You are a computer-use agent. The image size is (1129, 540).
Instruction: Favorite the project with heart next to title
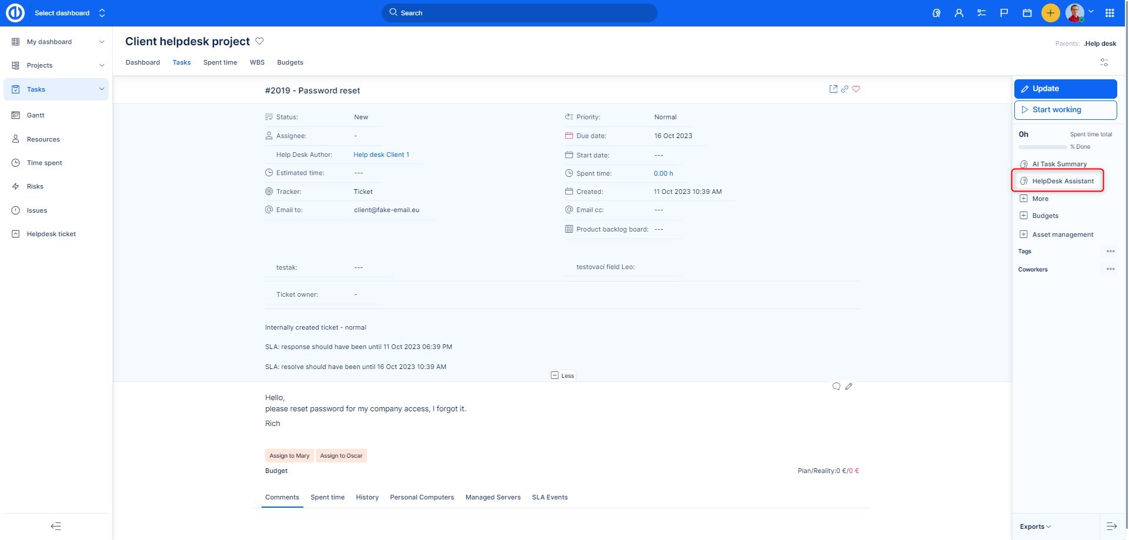click(259, 41)
